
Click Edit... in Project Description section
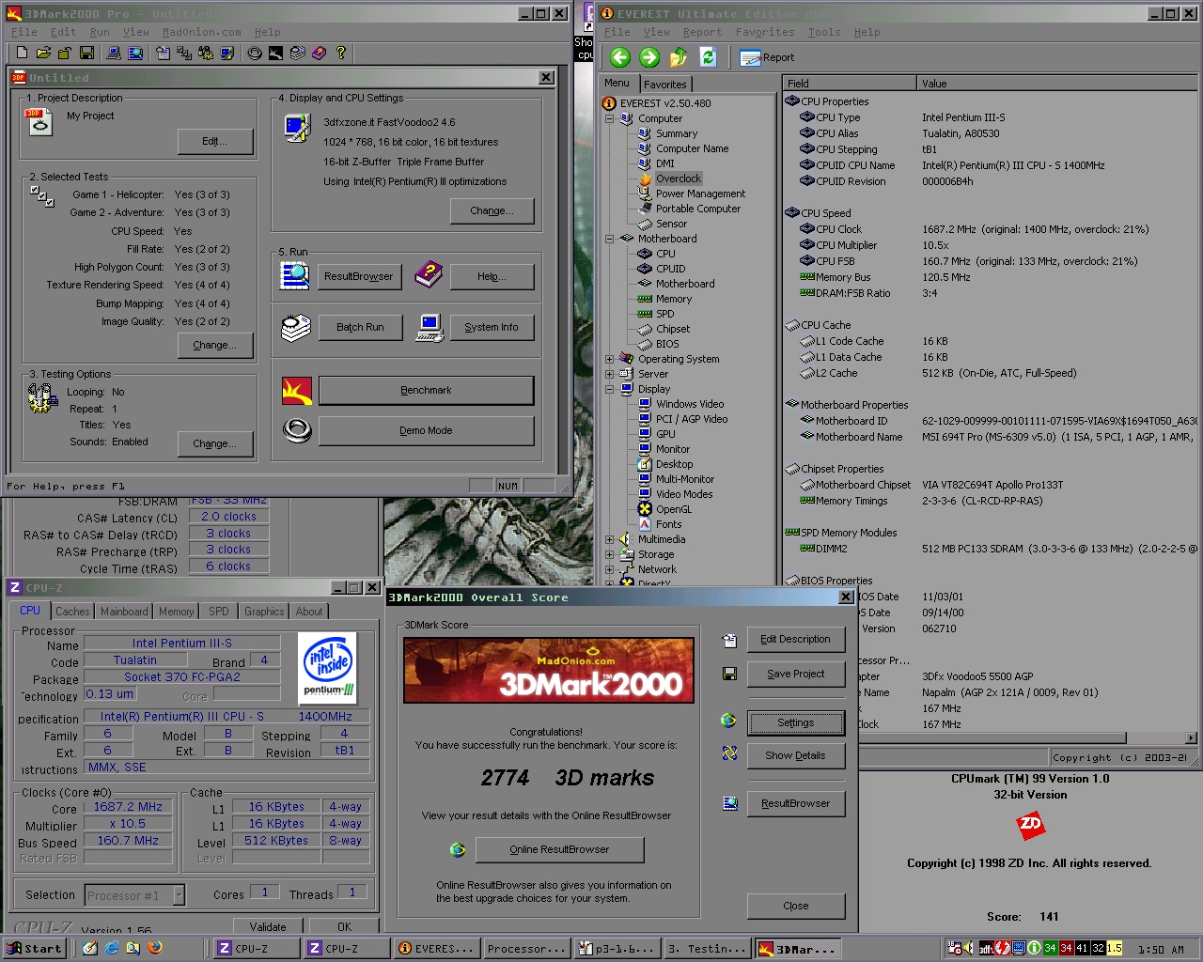(215, 141)
